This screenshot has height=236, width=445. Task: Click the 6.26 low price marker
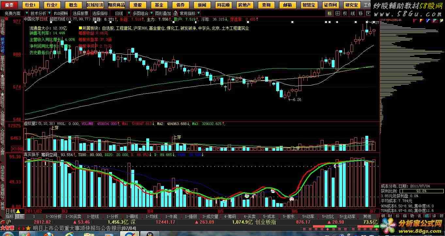pos(297,100)
